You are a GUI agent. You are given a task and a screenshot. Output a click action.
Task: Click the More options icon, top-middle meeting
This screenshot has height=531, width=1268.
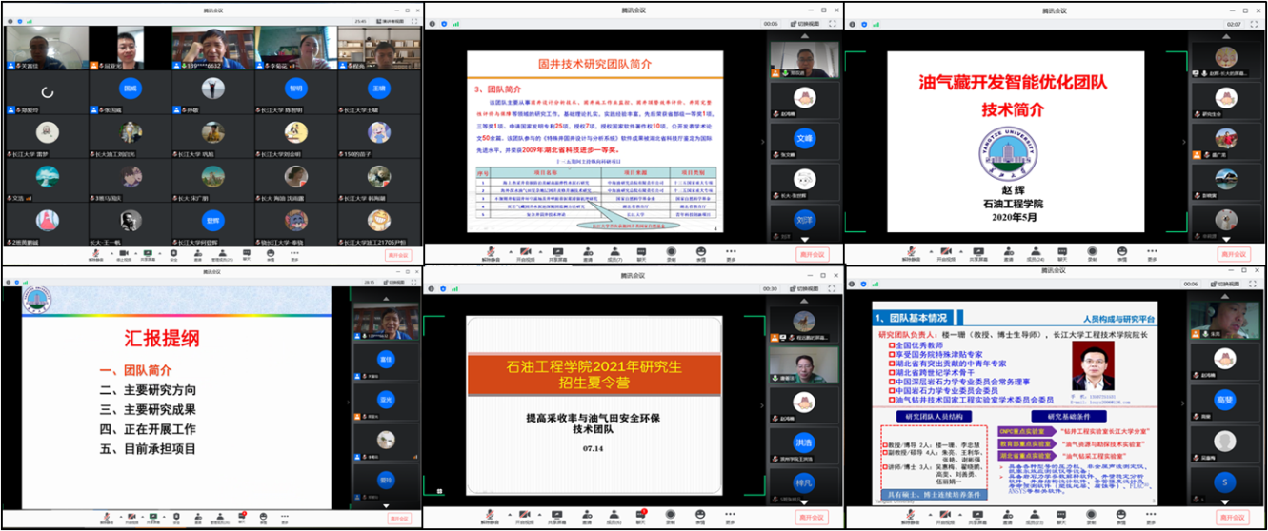click(731, 252)
